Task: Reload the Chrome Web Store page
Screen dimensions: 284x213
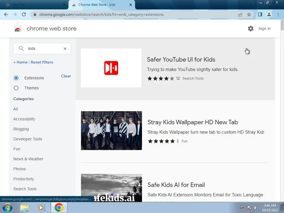Action: coord(24,14)
